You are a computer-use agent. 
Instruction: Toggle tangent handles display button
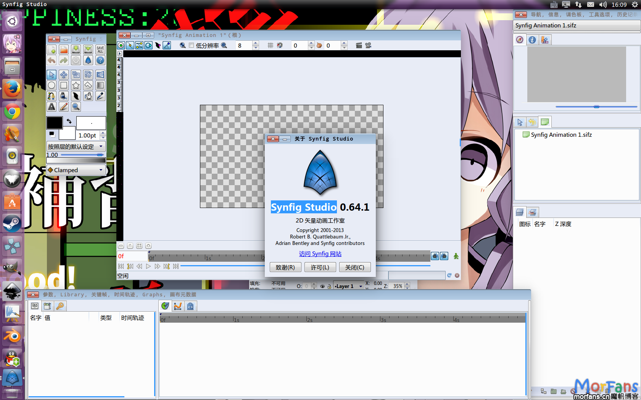(x=139, y=45)
